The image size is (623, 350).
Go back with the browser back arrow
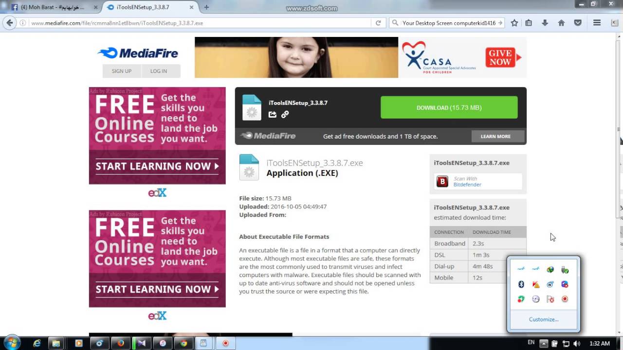pos(9,23)
